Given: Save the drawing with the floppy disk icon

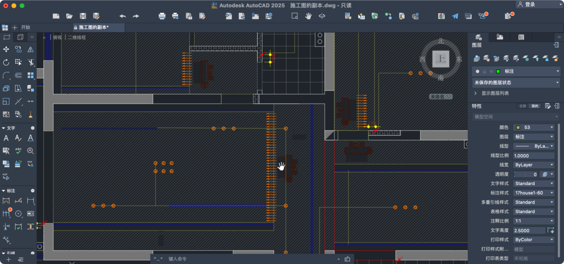Looking at the screenshot, I should 83,16.
